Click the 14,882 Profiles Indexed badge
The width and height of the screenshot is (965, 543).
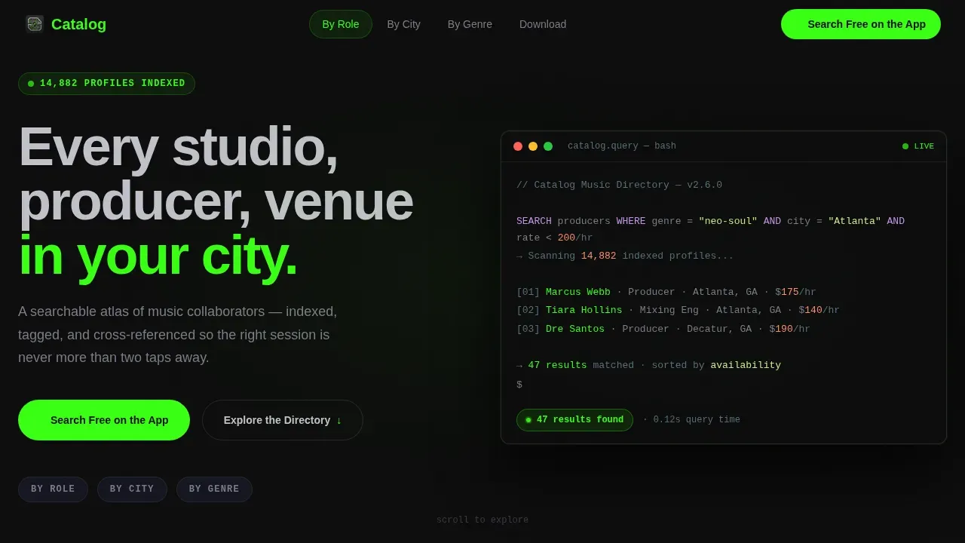click(x=106, y=84)
